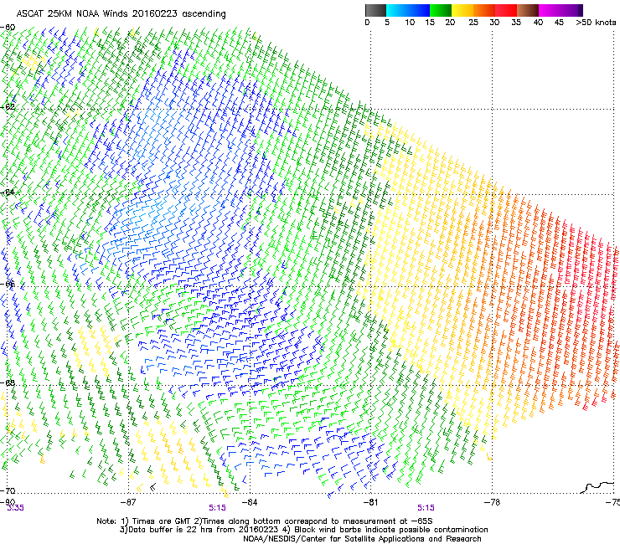
Task: Click the -60 latitude axis label
Action: coord(8,28)
